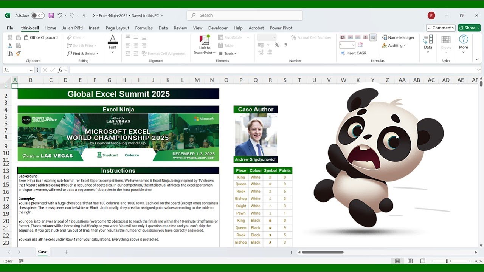Image resolution: width=484 pixels, height=272 pixels.
Task: Switch to the Page Layout tab
Action: click(x=117, y=28)
